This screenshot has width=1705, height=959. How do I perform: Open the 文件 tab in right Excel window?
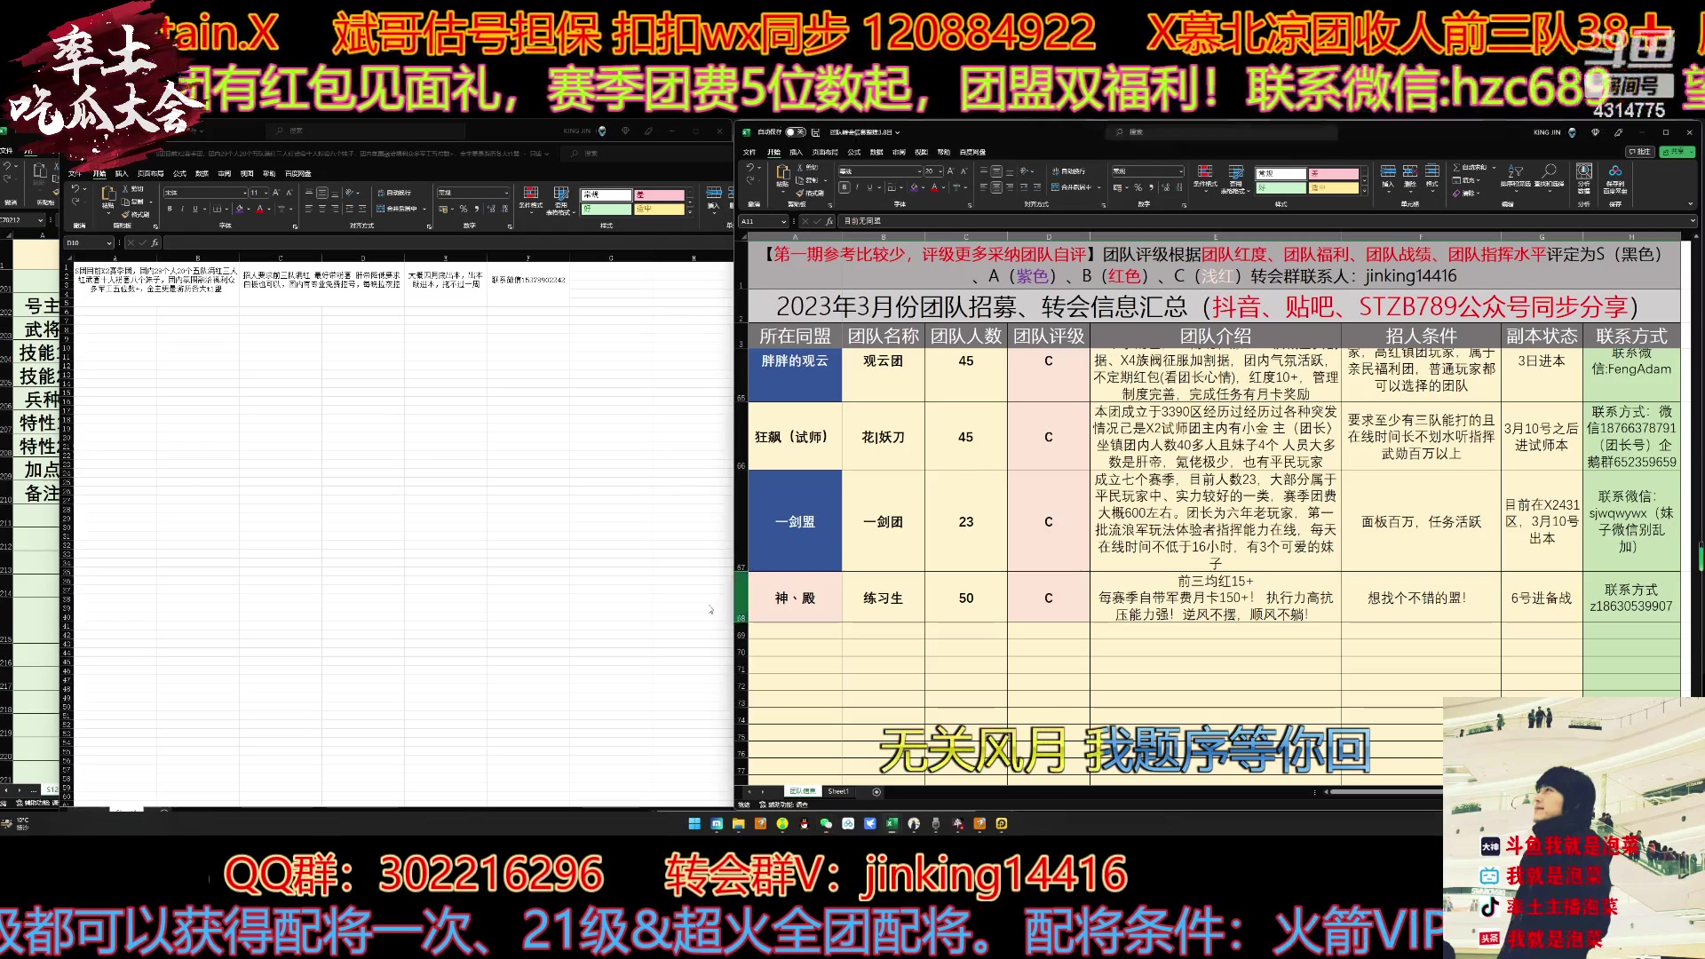click(749, 152)
